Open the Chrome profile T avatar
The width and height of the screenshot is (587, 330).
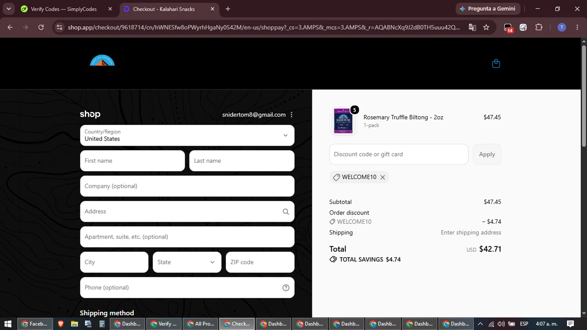click(x=562, y=27)
